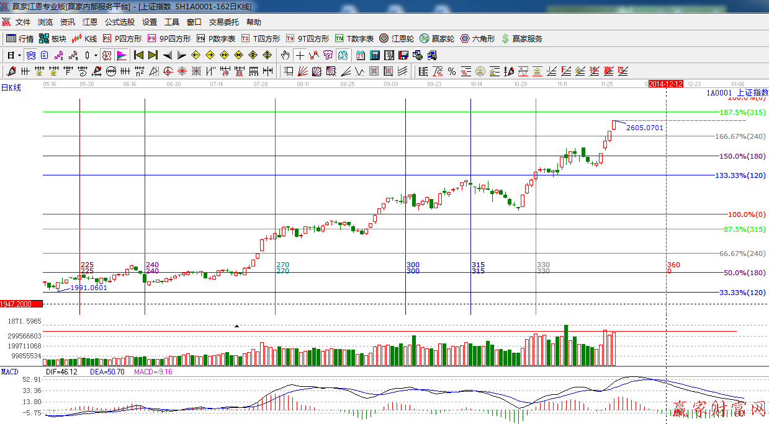
Task: Open the 交易委托 menu
Action: (x=223, y=22)
